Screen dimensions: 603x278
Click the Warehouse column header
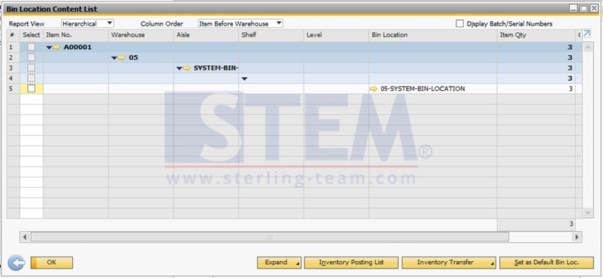pos(140,35)
